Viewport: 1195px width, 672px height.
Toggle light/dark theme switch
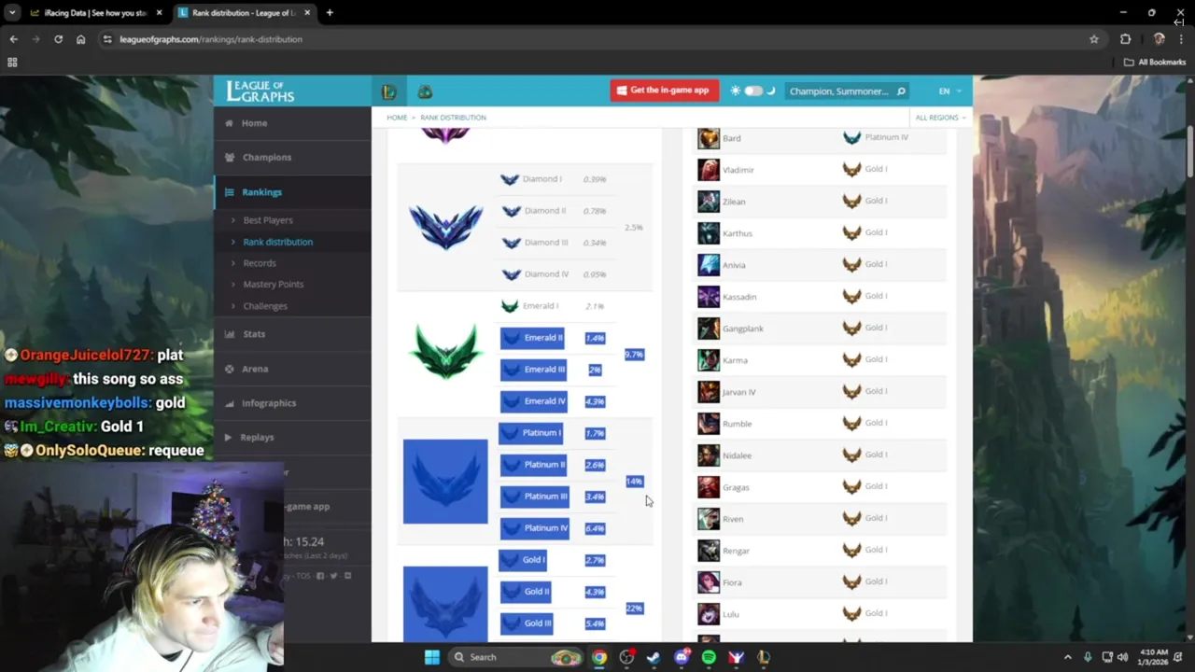[x=753, y=91]
